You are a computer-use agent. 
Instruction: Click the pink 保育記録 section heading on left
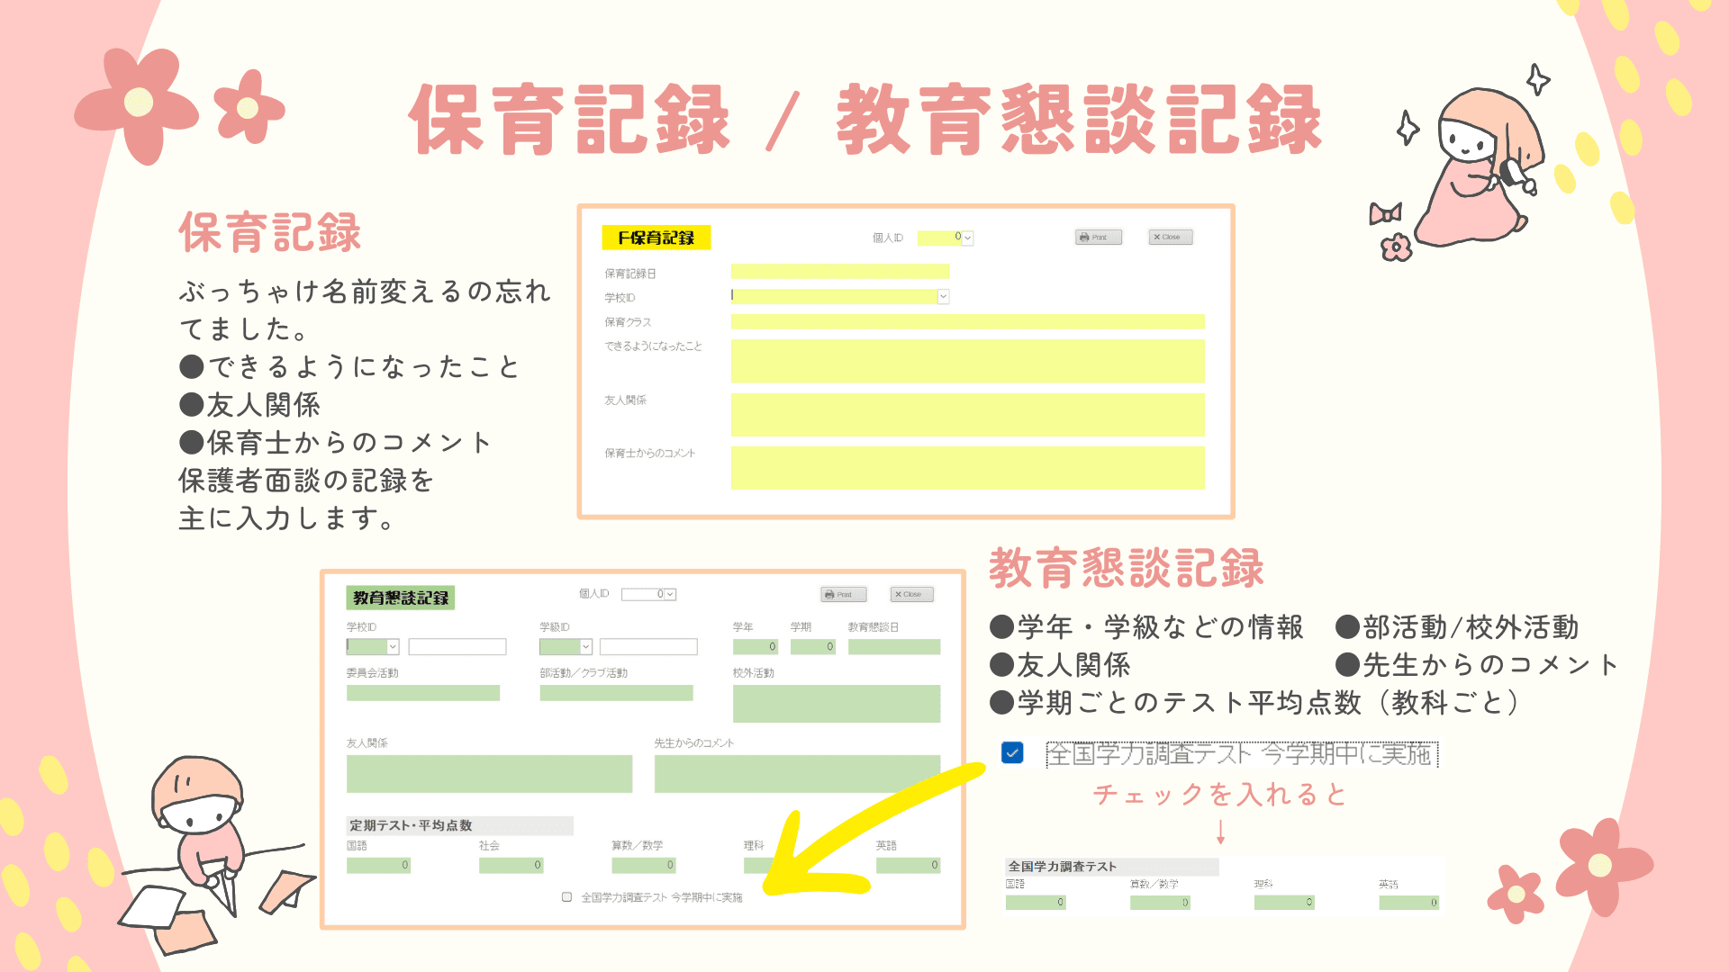click(270, 232)
